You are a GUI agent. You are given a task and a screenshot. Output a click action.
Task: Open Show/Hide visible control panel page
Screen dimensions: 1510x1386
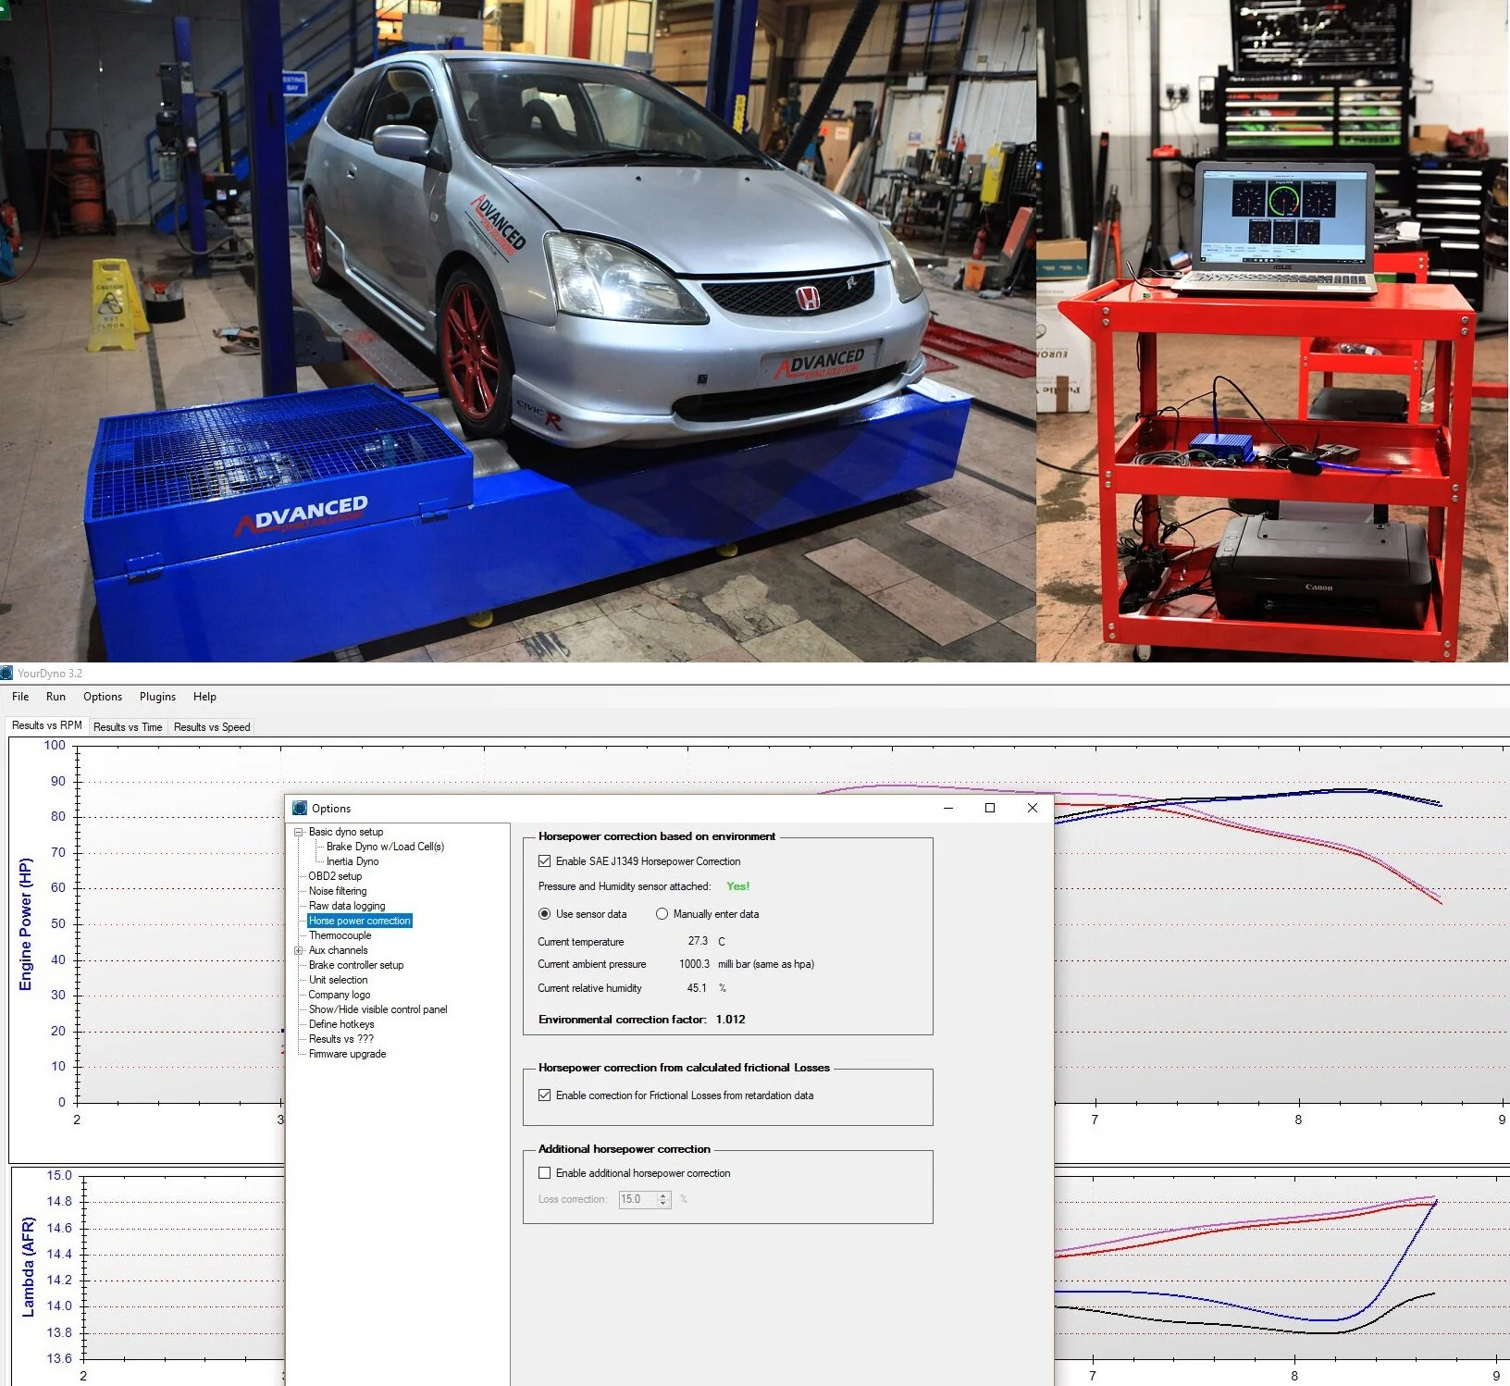(377, 1009)
